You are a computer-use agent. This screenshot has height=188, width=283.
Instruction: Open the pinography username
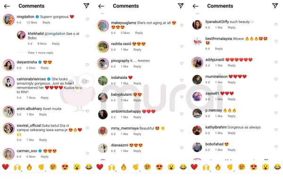120,61
